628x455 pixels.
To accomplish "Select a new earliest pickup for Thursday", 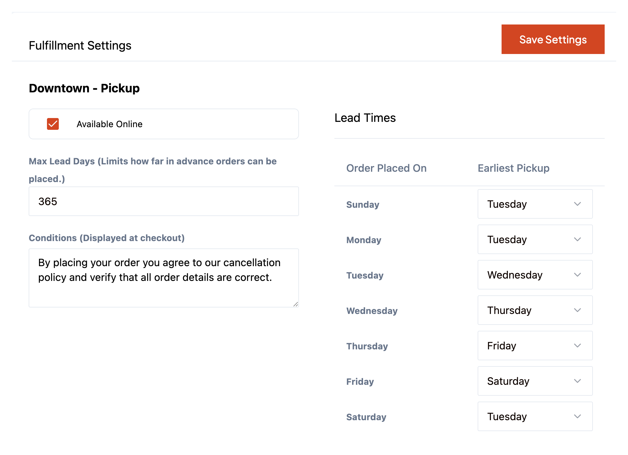I will pos(535,346).
